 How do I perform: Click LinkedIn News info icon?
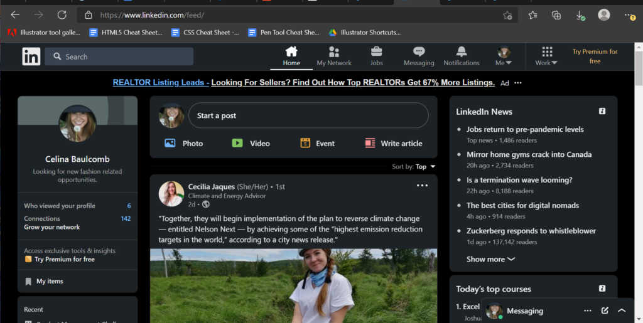(x=602, y=112)
